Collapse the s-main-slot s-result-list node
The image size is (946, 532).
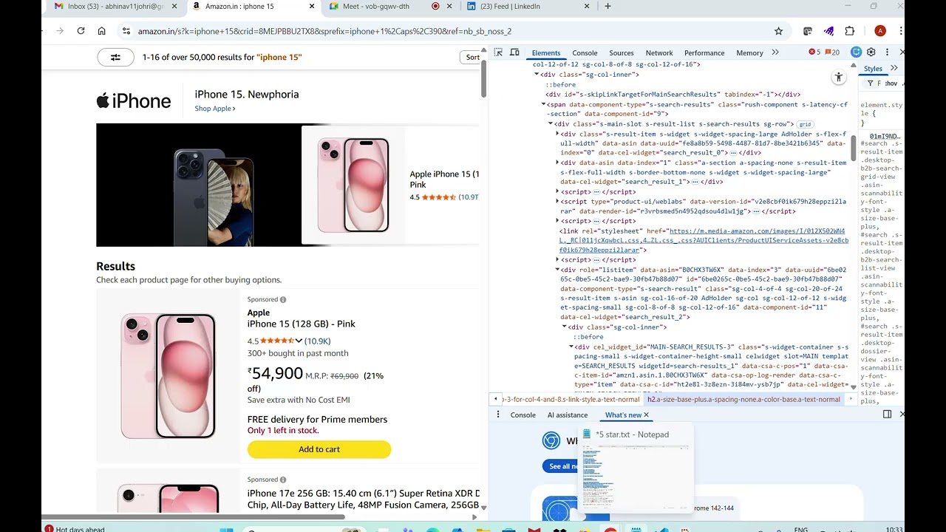click(x=551, y=124)
